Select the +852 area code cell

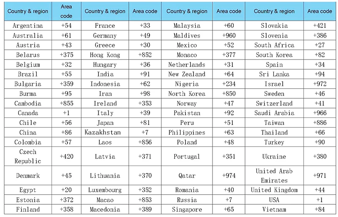pyautogui.click(x=145, y=55)
